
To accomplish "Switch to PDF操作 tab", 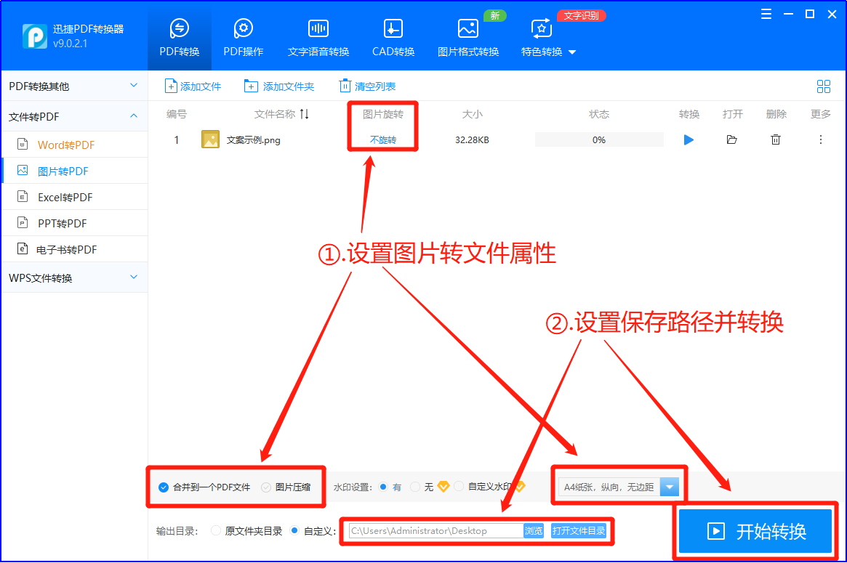I will pos(243,37).
